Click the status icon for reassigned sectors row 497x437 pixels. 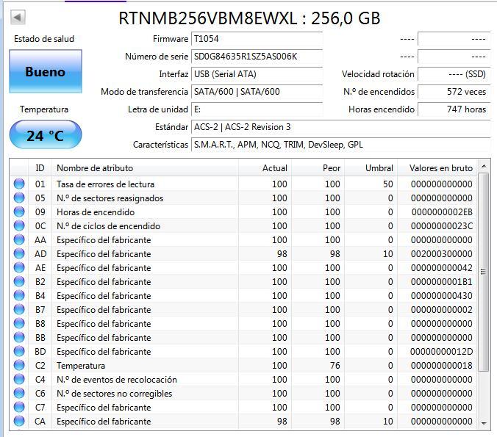[19, 198]
